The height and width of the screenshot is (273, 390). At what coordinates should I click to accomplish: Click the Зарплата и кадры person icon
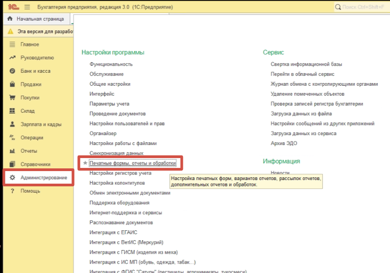point(12,124)
